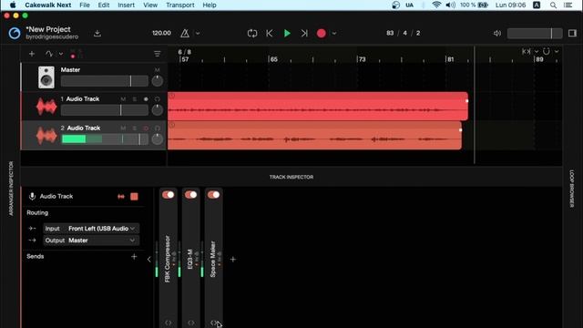Start recording with red record button

322,33
